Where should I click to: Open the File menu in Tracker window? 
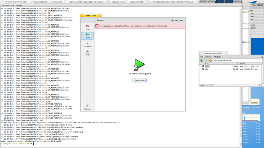click(x=202, y=57)
